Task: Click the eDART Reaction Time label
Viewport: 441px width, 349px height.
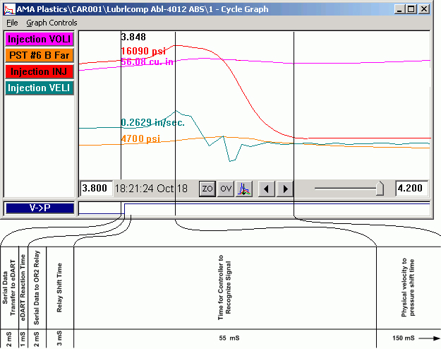Action: click(x=23, y=288)
